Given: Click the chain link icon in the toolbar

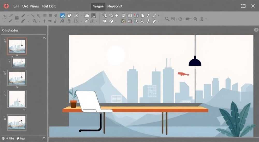Looking at the screenshot, I should coord(39,16).
